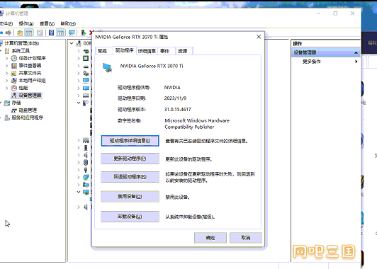This screenshot has width=377, height=269.
Task: Open the 查看(V) menu
Action: click(x=47, y=23)
